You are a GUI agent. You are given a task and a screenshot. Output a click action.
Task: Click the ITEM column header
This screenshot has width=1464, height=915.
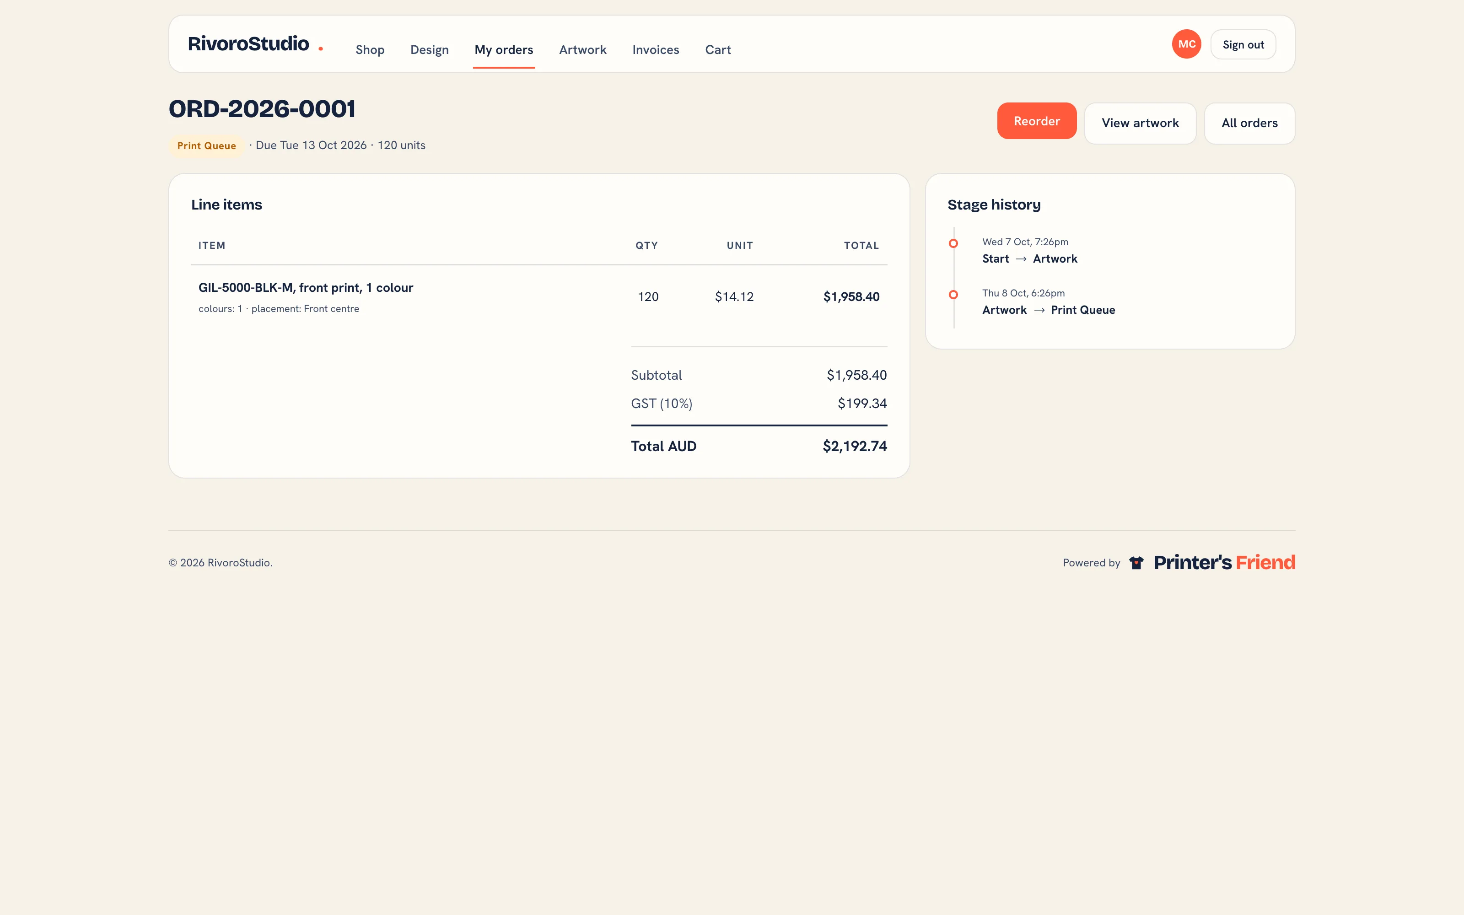[x=212, y=246]
